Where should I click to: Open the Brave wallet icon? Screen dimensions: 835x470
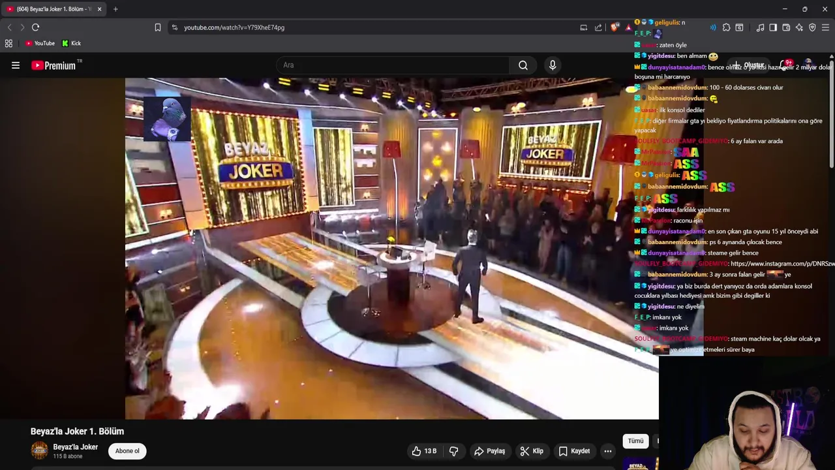tap(786, 27)
